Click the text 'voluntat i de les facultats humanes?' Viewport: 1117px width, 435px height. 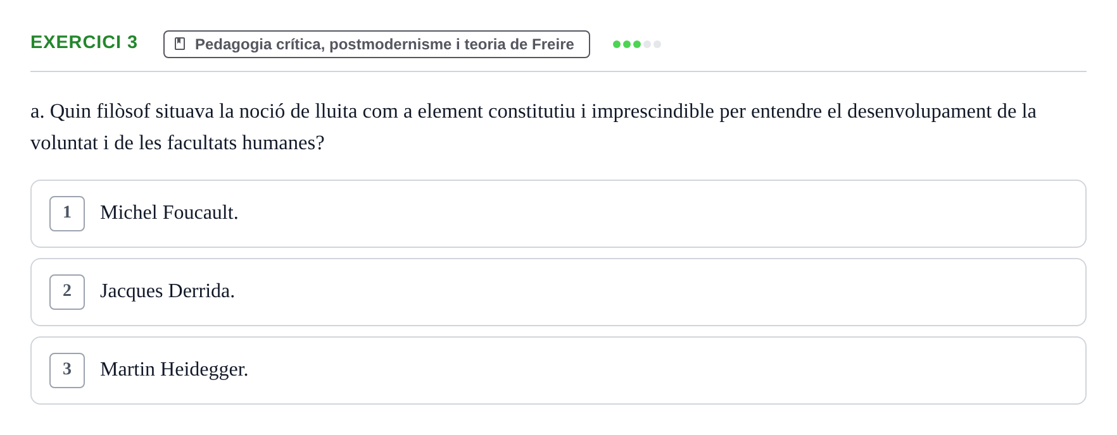177,143
